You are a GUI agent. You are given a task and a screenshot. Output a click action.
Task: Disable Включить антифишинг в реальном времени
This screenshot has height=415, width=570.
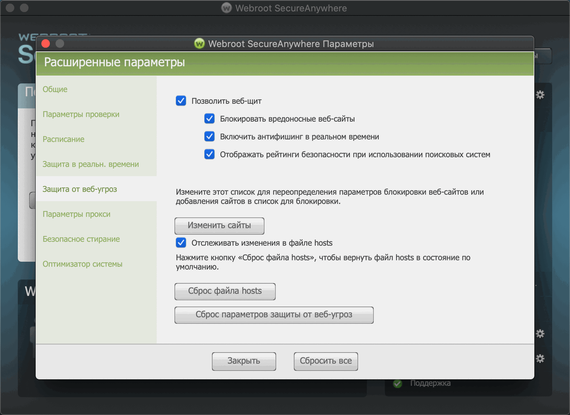tap(209, 137)
